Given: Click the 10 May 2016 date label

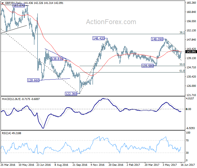Looking at the screenshot, I should [x=26, y=165].
